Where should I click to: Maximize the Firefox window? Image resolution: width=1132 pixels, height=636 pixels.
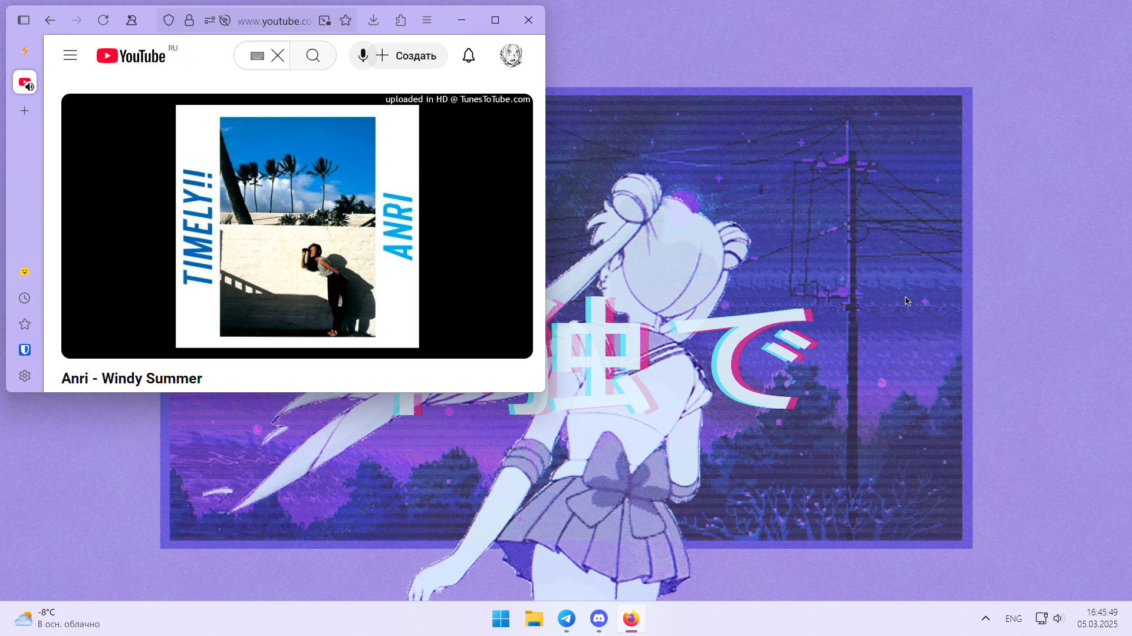tap(495, 20)
